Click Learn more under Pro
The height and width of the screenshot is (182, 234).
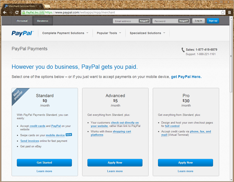pyautogui.click(x=186, y=171)
